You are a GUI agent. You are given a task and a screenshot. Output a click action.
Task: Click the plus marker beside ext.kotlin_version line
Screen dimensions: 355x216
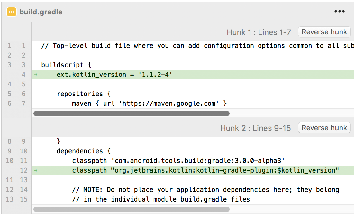click(x=36, y=75)
